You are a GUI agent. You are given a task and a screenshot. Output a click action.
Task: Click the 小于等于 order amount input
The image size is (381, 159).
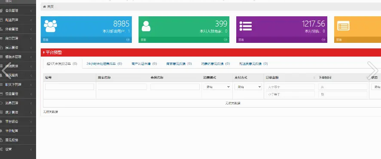coord(290,94)
